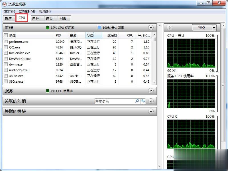Click the graphs pane scrollbar up arrow
Screen dimensions: 228x171
coord(223,26)
